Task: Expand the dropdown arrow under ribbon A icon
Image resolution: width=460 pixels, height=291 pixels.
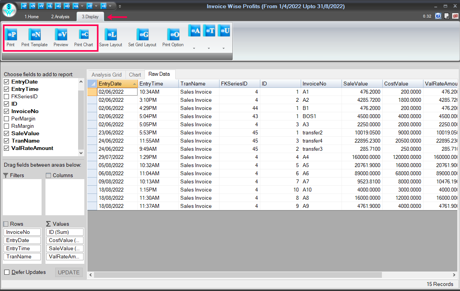Action: pyautogui.click(x=194, y=49)
